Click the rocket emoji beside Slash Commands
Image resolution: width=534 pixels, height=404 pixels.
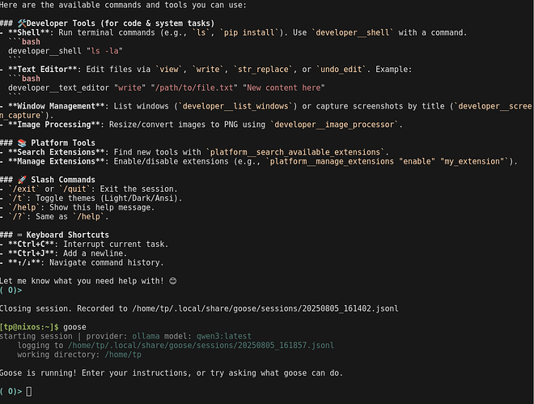[21, 180]
